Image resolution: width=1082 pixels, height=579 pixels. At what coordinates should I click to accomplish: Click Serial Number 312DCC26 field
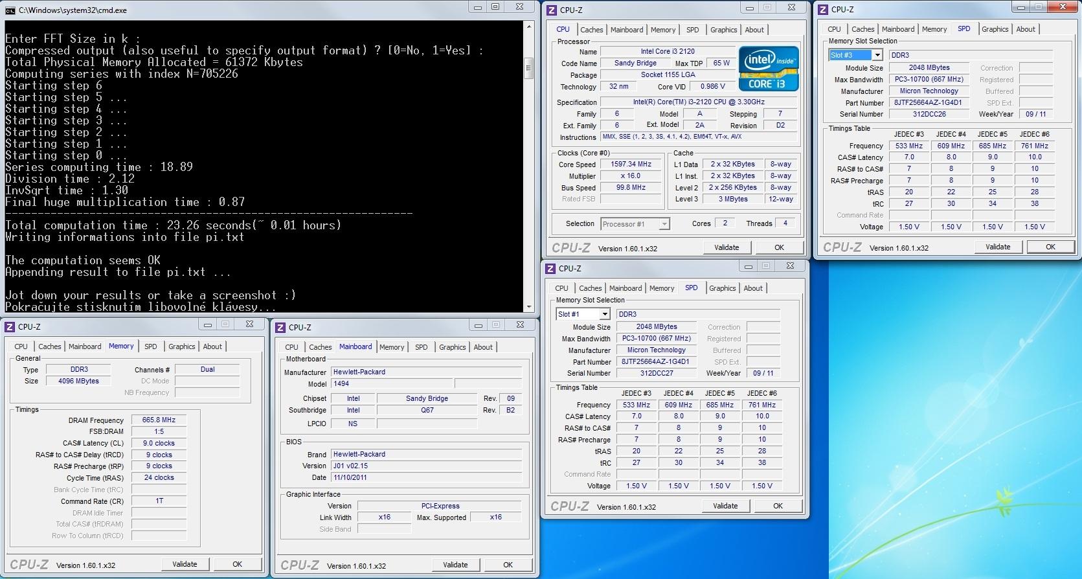coord(929,114)
